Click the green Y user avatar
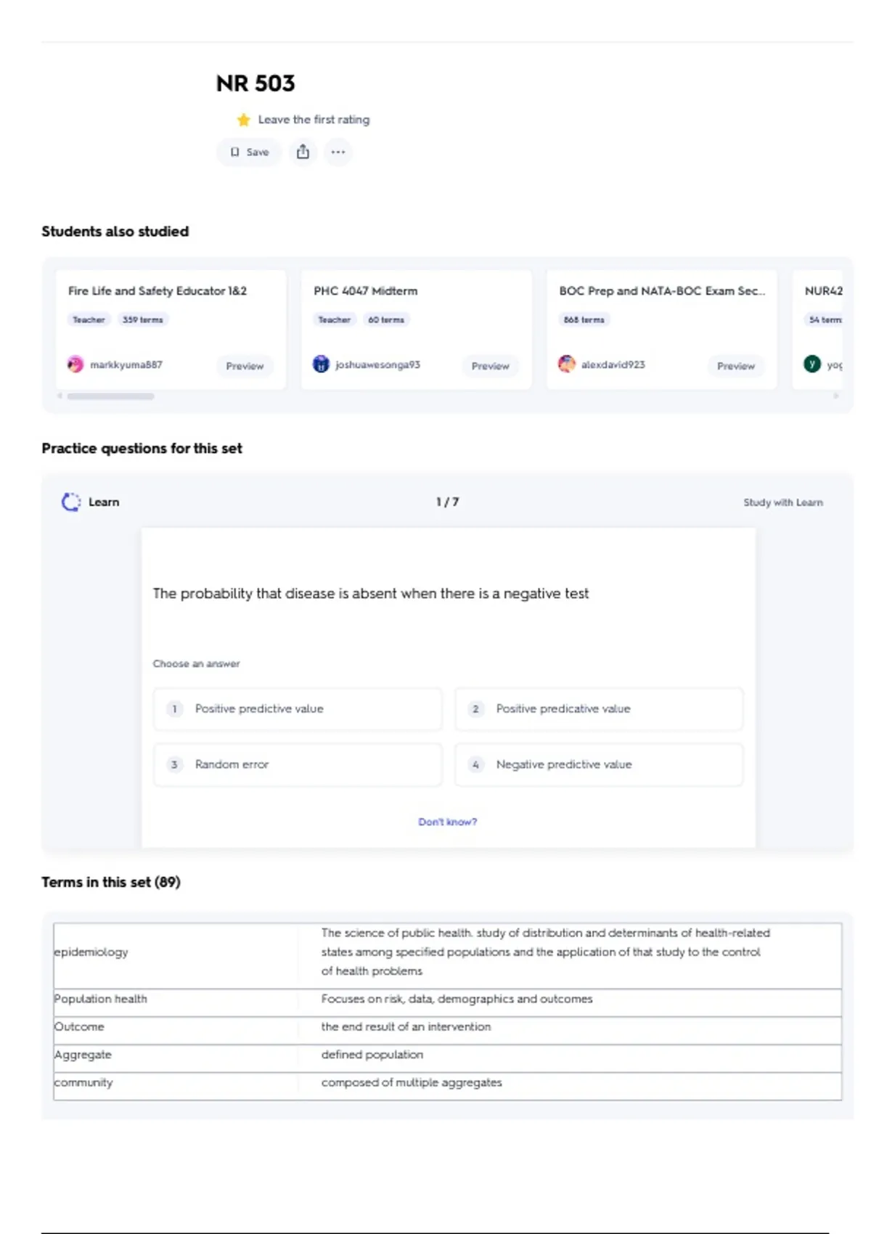 (x=812, y=364)
